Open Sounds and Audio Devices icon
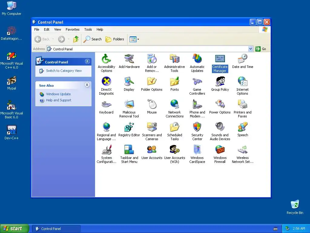Screen dimensions: 310x233 pos(220,131)
